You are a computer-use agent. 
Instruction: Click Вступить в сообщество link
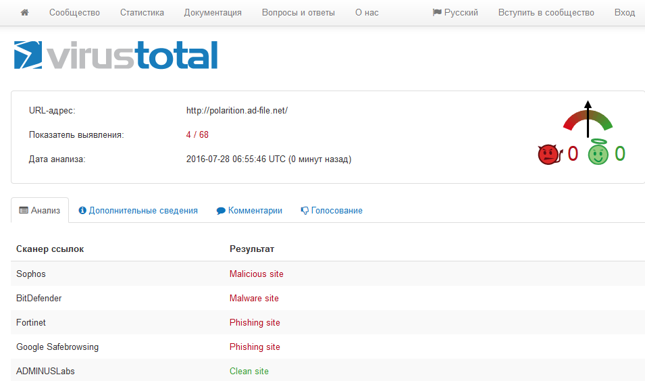click(546, 13)
